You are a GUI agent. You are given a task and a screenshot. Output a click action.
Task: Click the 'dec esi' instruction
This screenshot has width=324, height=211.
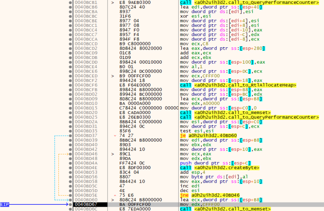click(x=190, y=190)
